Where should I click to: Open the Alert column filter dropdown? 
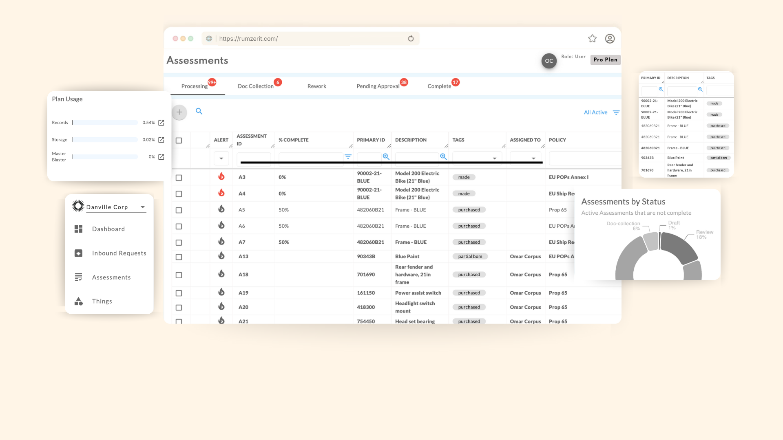(x=221, y=158)
